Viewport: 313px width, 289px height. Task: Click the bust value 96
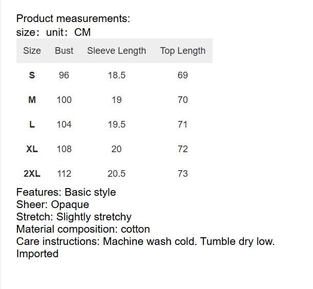(x=64, y=75)
